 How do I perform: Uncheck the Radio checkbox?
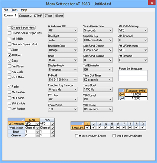9,87
